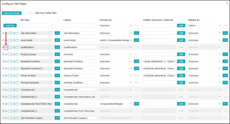The width and height of the screenshot is (230, 124).
Task: Hide the Job Information tab via eye icon
Action: point(6,33)
